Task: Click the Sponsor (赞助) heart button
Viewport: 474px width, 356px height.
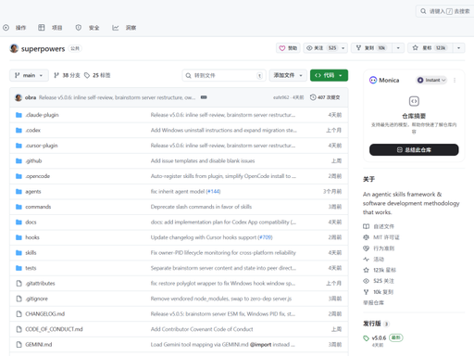Action: [x=288, y=48]
